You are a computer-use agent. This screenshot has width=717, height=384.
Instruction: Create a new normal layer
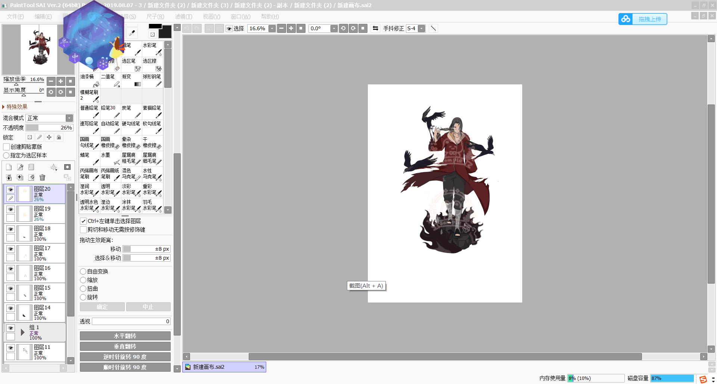pos(9,167)
